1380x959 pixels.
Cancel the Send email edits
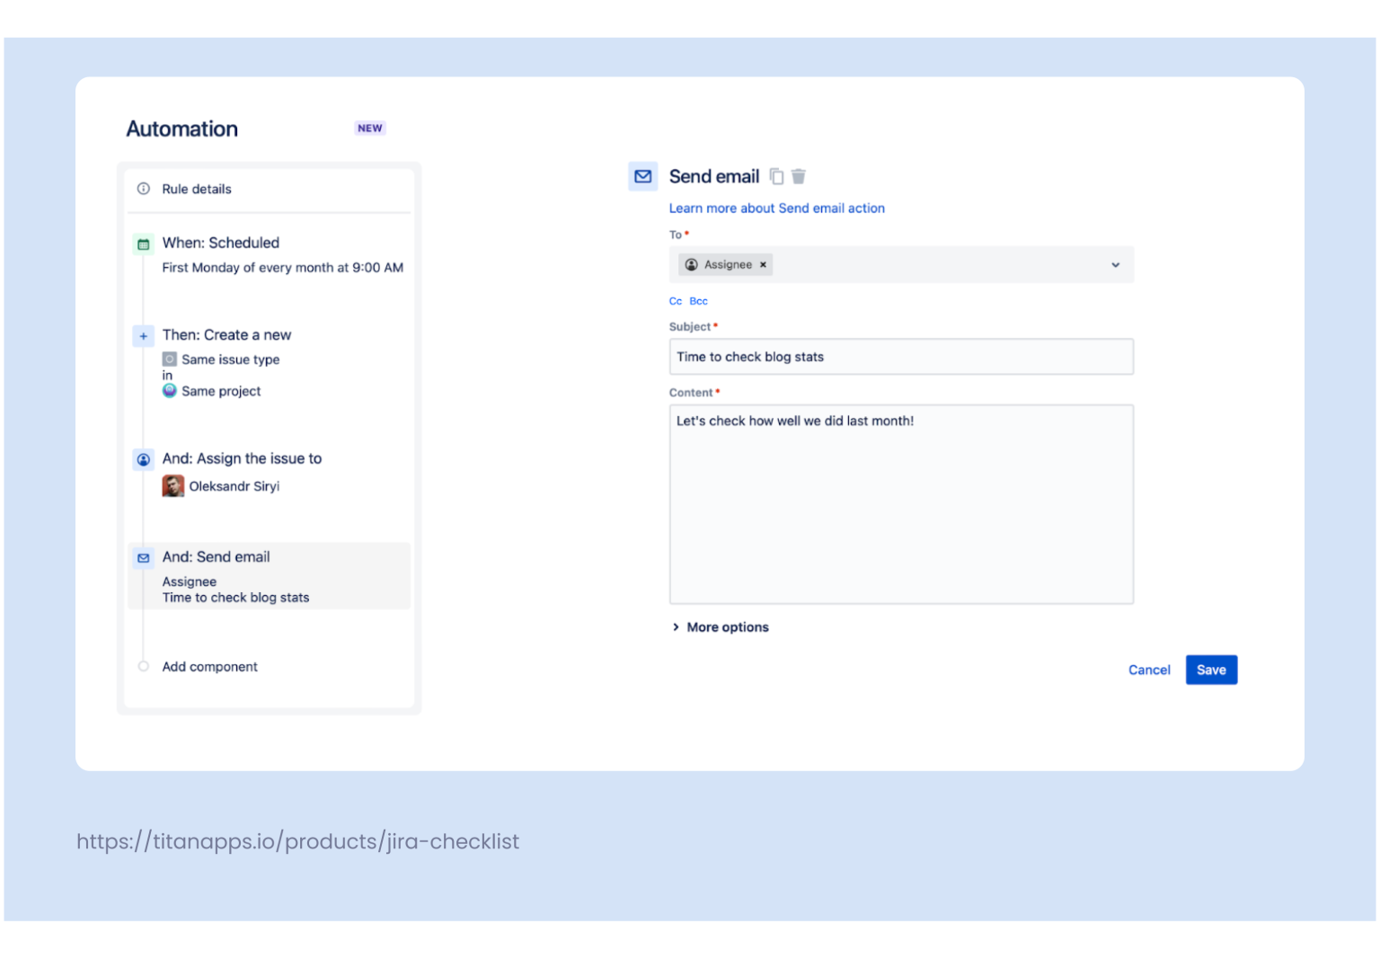(x=1149, y=670)
